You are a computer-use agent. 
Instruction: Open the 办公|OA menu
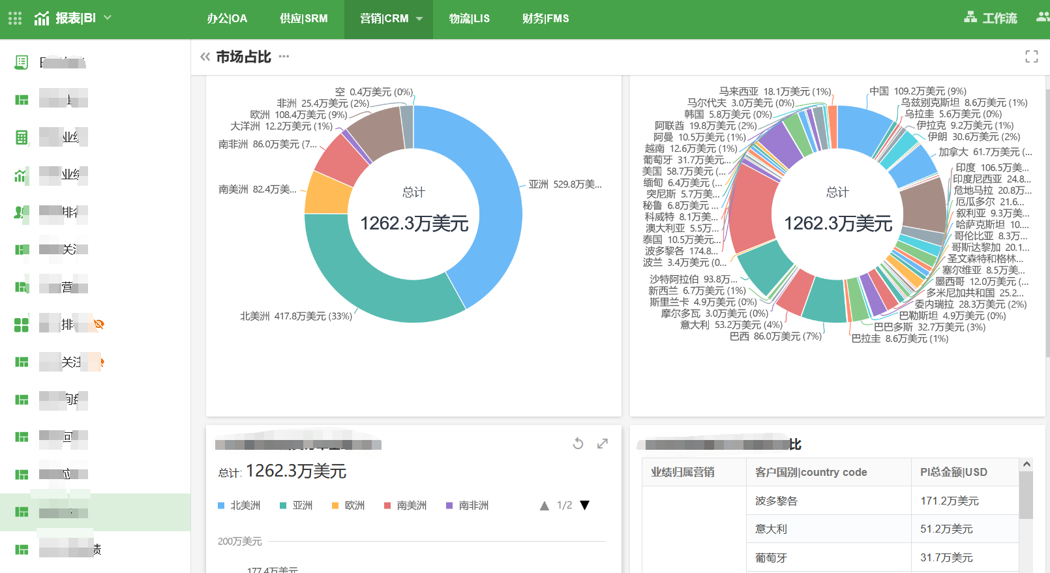227,18
